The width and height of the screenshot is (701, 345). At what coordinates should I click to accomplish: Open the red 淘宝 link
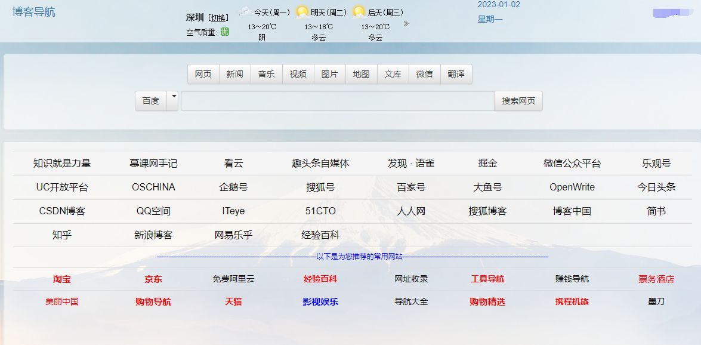[x=62, y=279]
